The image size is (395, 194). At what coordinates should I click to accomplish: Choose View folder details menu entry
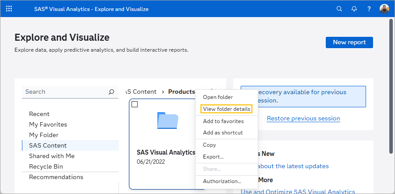(x=227, y=109)
